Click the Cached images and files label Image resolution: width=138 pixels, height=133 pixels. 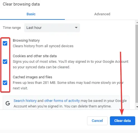[x=33, y=77]
